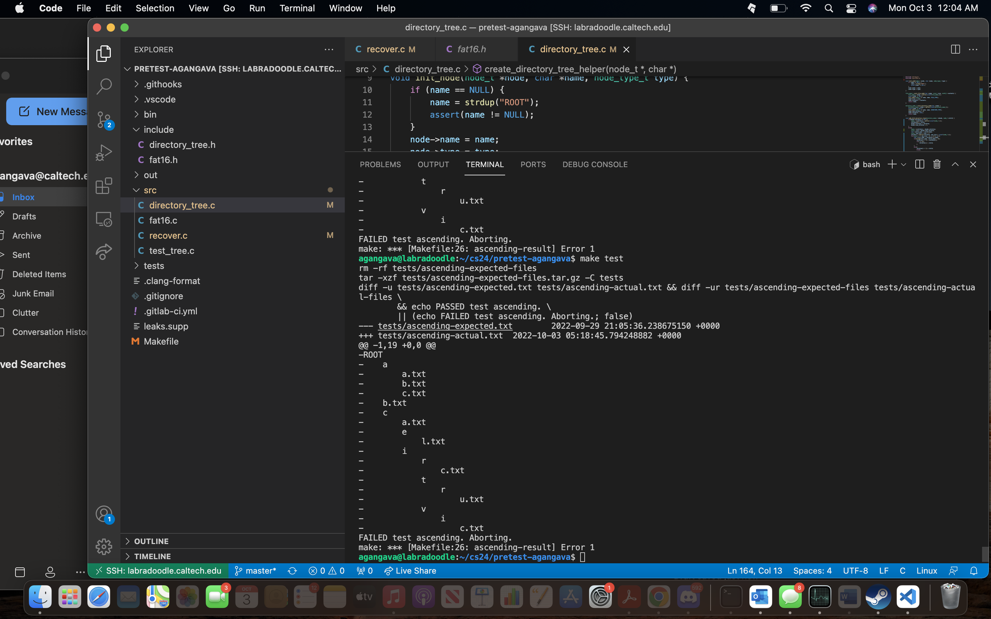
Task: Split the terminal panel
Action: [x=919, y=164]
